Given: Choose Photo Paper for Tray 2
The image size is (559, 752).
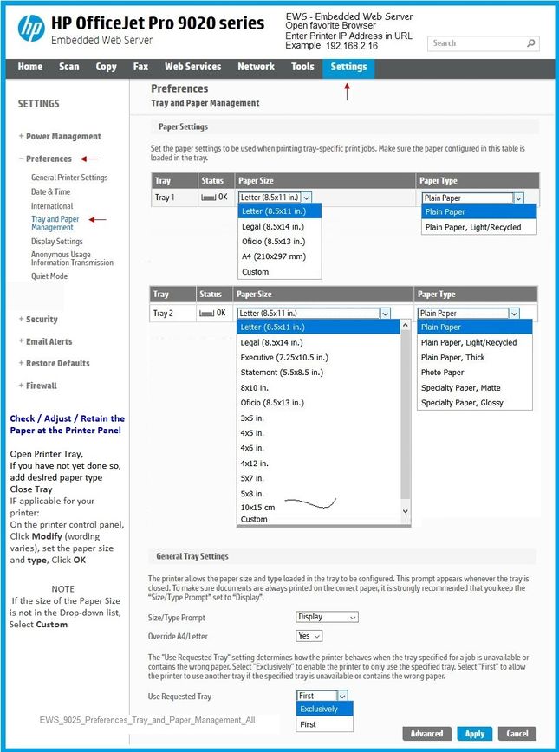Looking at the screenshot, I should (475, 373).
